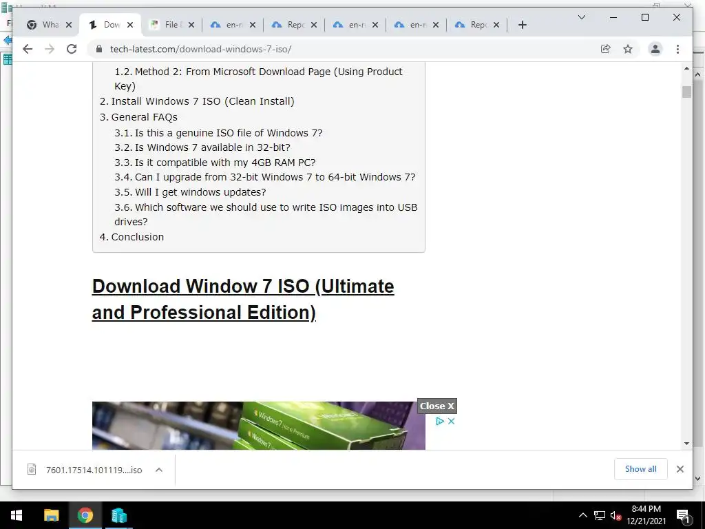Close the 'File' tab

click(191, 25)
